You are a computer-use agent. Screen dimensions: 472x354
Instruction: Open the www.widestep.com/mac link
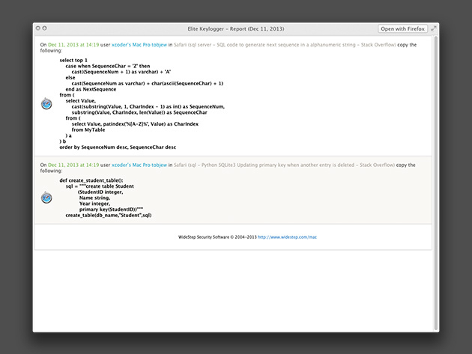(x=288, y=236)
